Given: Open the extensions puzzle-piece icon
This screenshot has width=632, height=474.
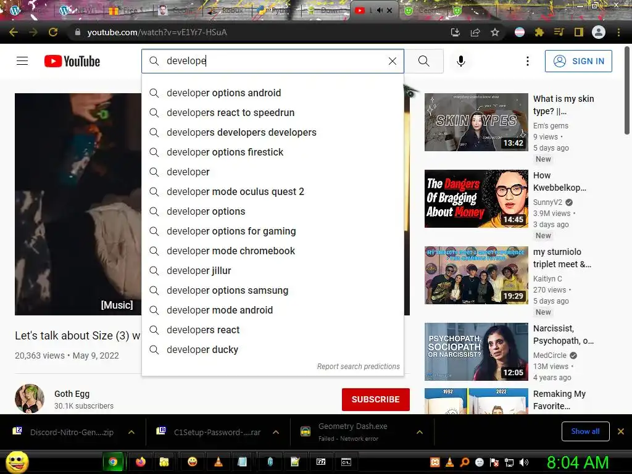Looking at the screenshot, I should tap(539, 32).
